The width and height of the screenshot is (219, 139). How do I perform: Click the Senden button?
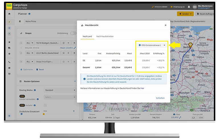pyautogui.click(x=185, y=14)
